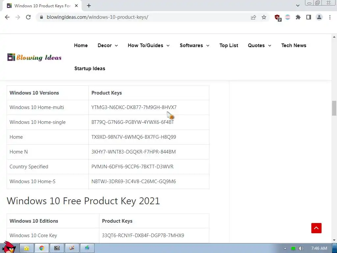Toggle the browser side panel icon
Screen dimensions: 337x253
pos(309,17)
